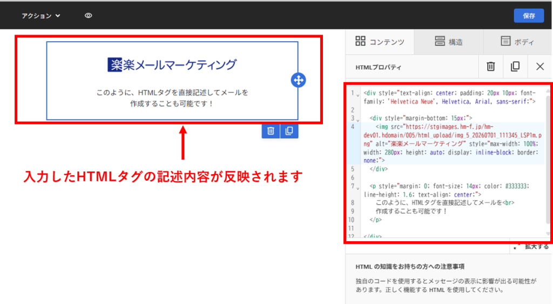Click the 保存 button

[529, 16]
